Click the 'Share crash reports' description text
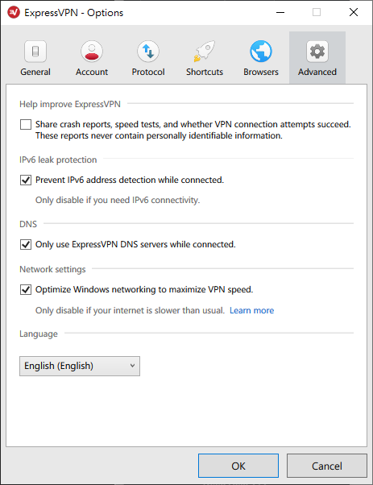The width and height of the screenshot is (373, 485). [193, 130]
